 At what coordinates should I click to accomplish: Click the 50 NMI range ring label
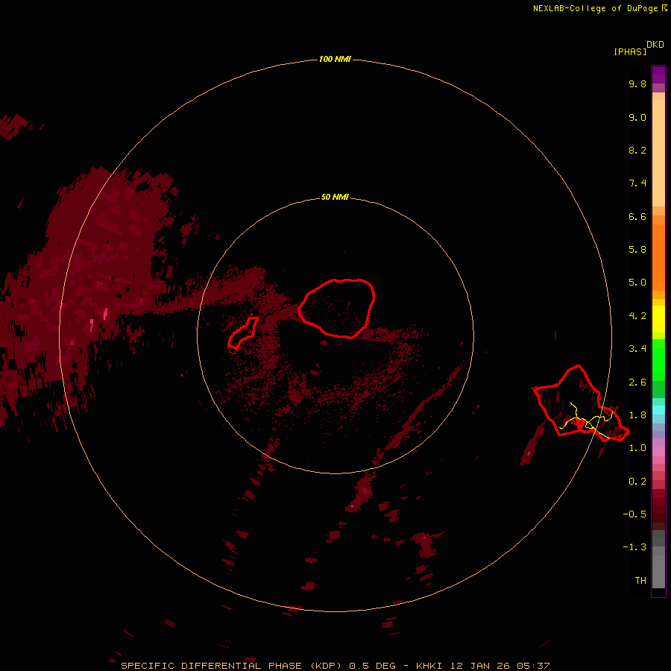point(335,197)
